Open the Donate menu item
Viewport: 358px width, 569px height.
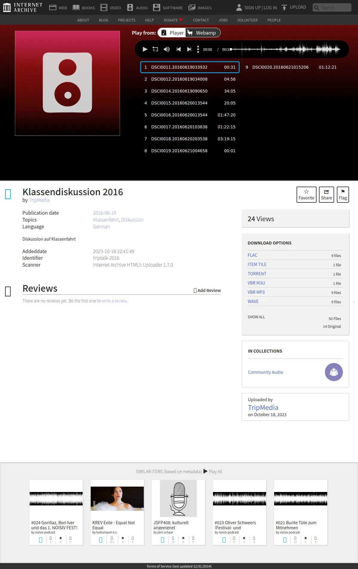(173, 20)
